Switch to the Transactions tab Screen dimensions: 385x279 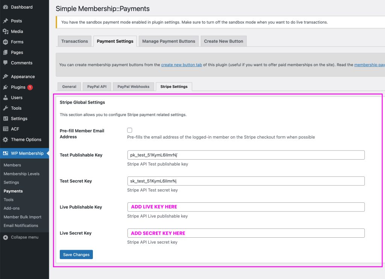[74, 41]
